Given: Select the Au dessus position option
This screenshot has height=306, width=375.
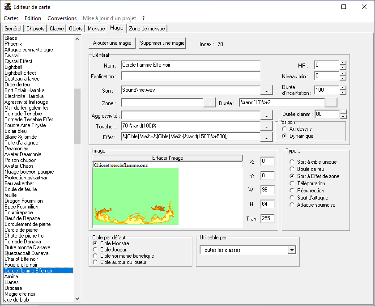Looking at the screenshot, I should point(285,129).
